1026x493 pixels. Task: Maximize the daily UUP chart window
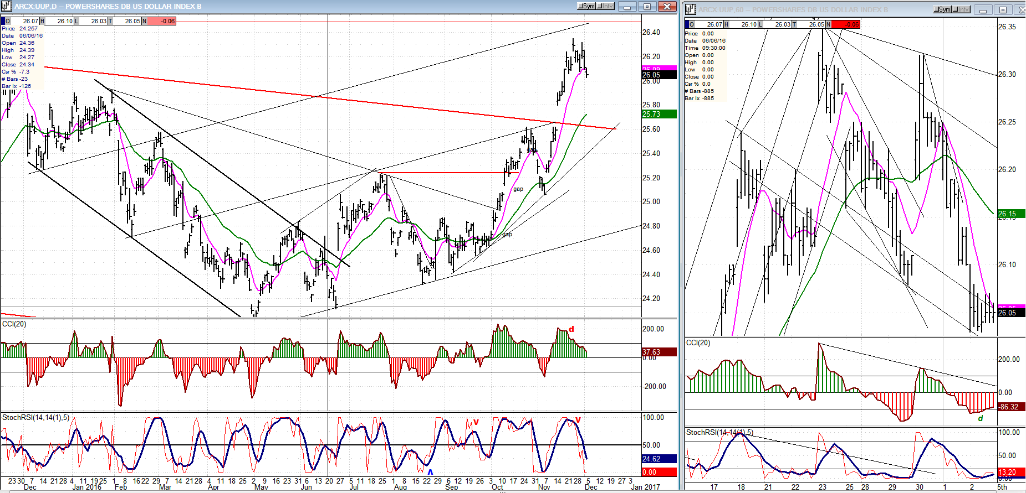(647, 7)
